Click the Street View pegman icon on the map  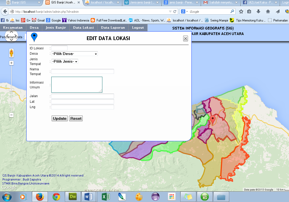click(x=11, y=53)
